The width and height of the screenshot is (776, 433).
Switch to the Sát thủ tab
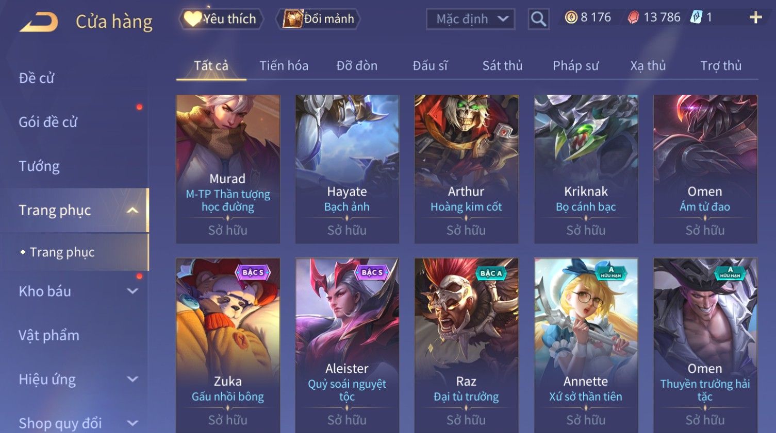502,65
